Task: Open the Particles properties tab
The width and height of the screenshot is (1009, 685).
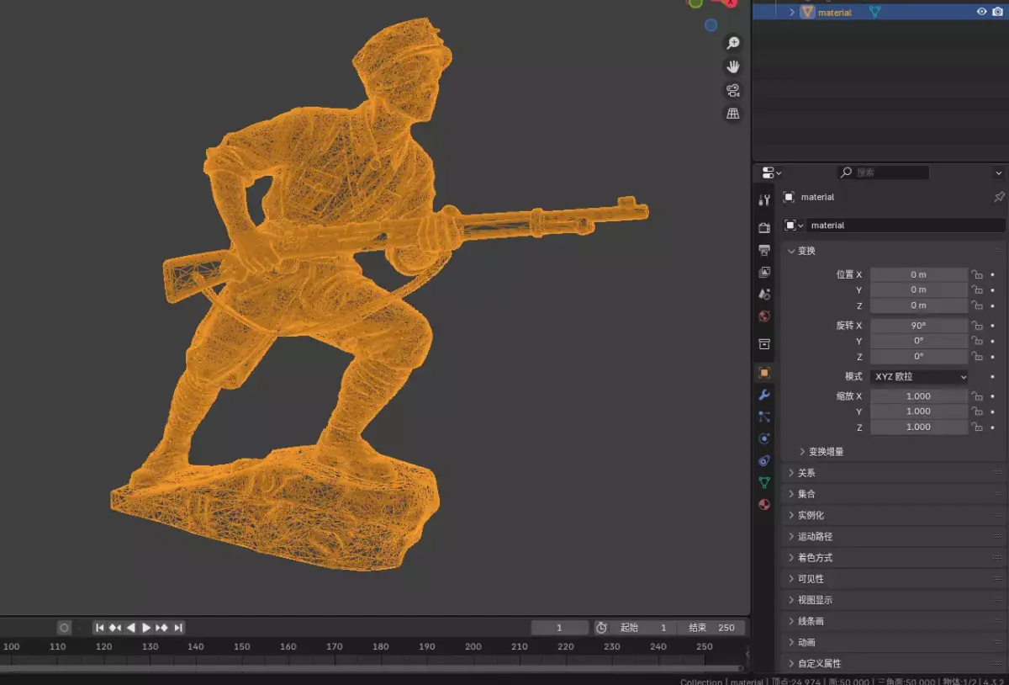Action: point(764,417)
